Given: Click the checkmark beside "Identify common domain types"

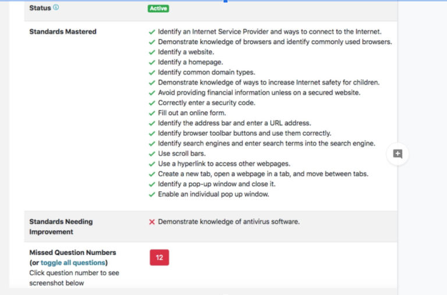Looking at the screenshot, I should pyautogui.click(x=152, y=73).
